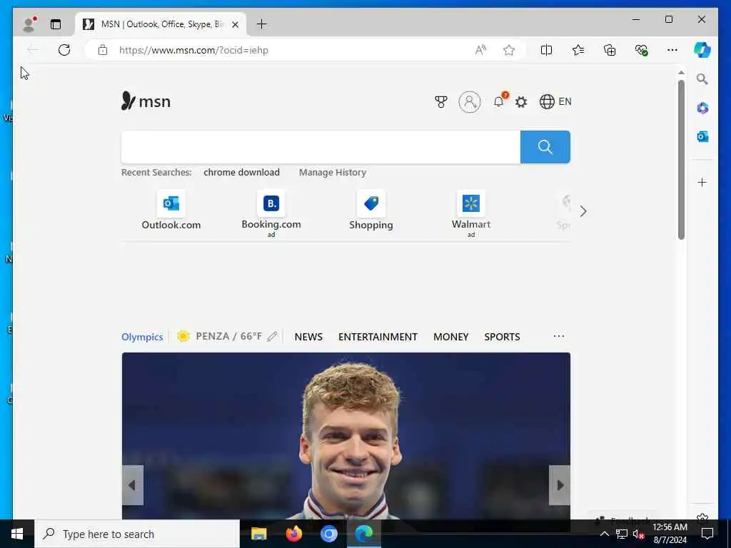Viewport: 731px width, 548px height.
Task: Open Browser essentials heart icon
Action: tap(641, 50)
